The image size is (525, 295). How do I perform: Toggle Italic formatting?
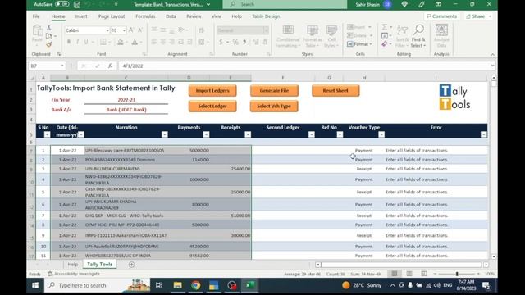point(77,42)
